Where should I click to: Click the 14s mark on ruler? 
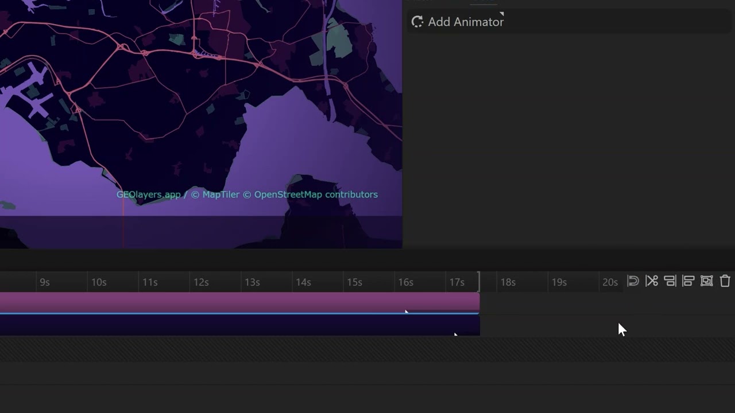303,282
